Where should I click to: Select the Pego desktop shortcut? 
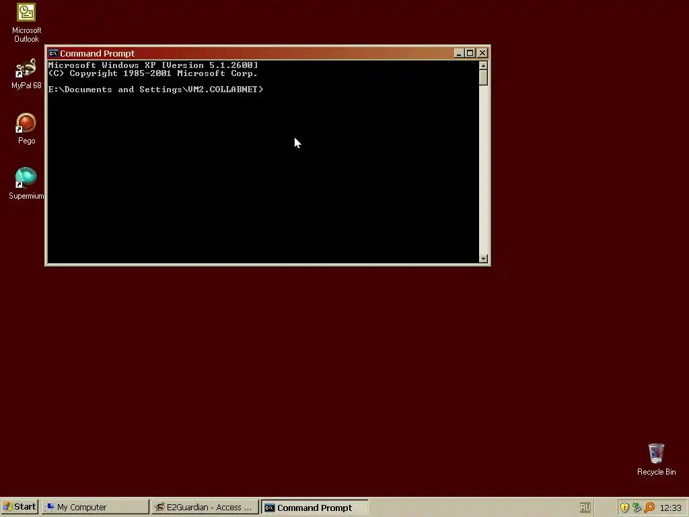(26, 129)
